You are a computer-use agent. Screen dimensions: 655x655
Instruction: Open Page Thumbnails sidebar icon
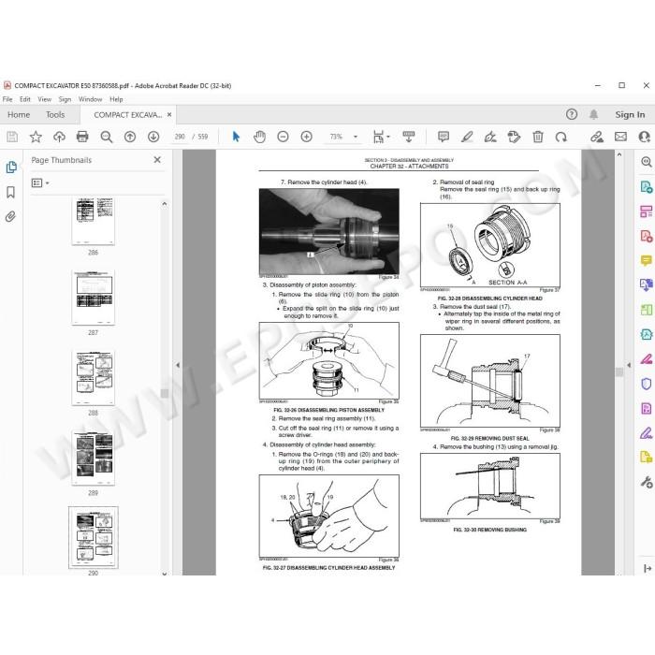[x=11, y=167]
